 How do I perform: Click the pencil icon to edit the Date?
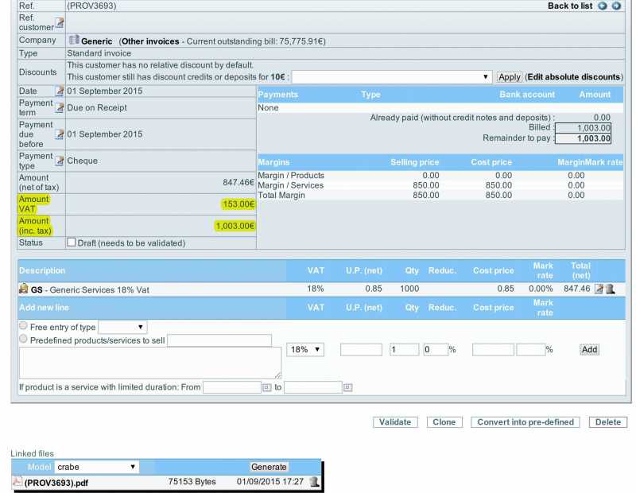[58, 90]
